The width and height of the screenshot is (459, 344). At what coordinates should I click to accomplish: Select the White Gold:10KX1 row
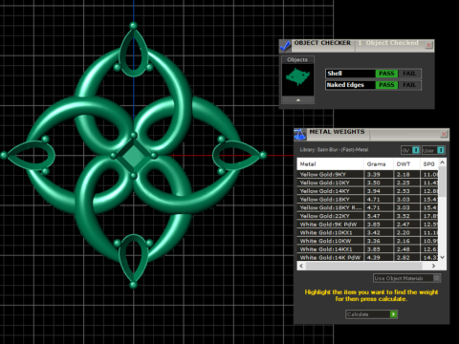pyautogui.click(x=368, y=233)
